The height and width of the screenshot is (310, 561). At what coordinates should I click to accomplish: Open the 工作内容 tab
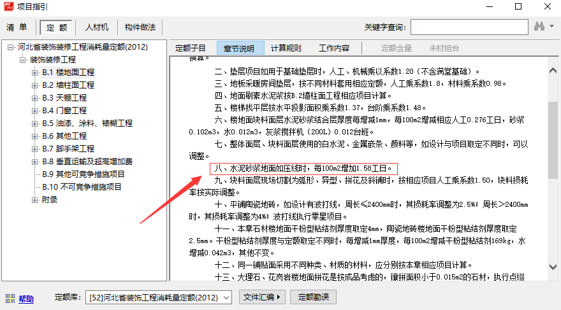334,48
